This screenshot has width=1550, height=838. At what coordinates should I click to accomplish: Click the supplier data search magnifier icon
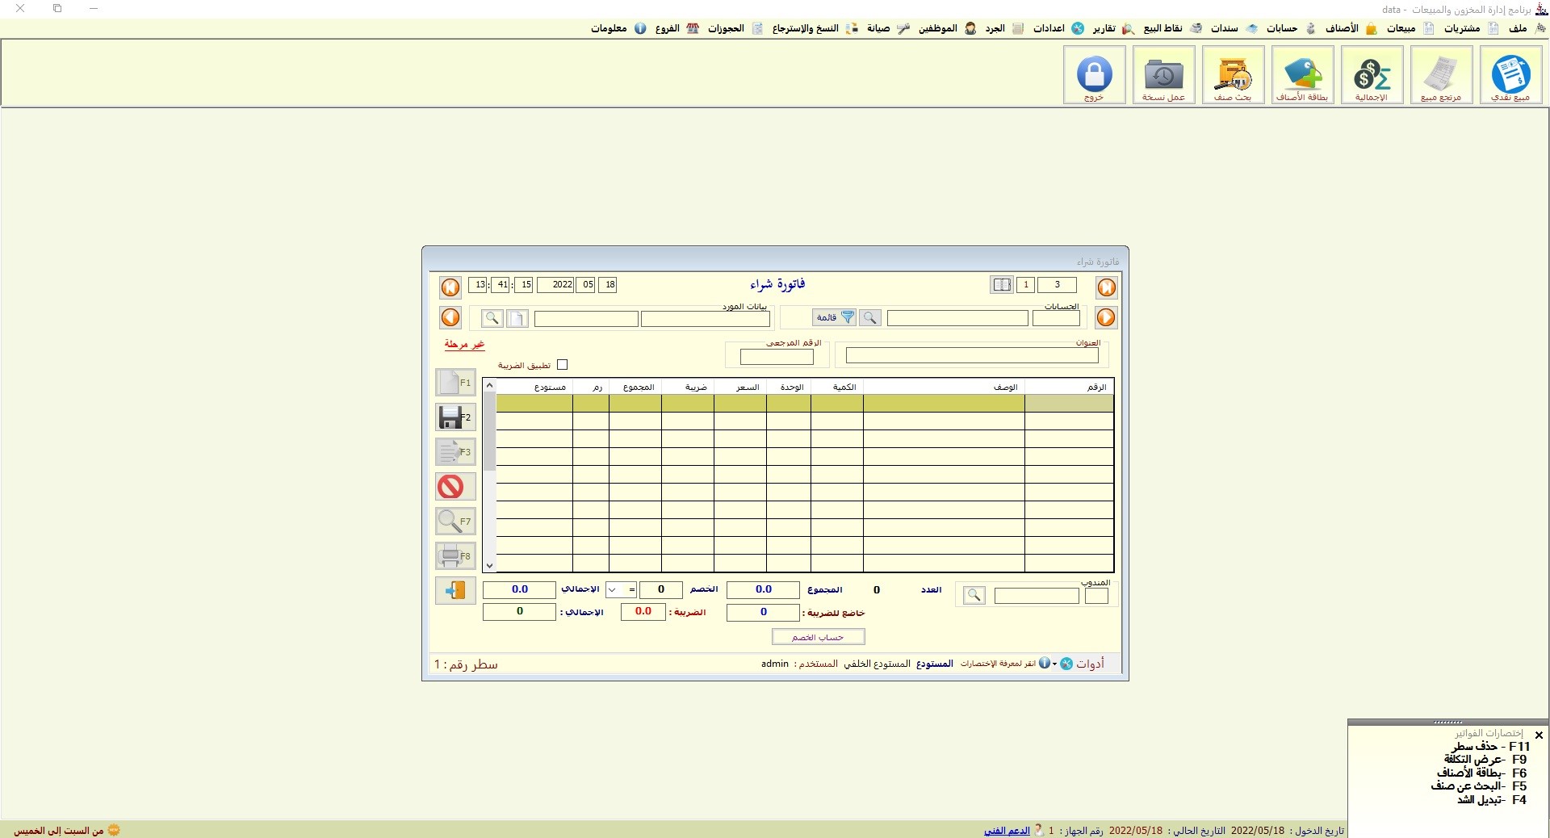point(492,319)
